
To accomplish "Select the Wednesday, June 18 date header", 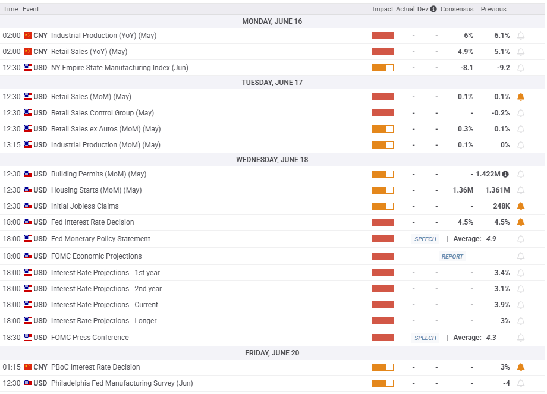I will (272, 159).
